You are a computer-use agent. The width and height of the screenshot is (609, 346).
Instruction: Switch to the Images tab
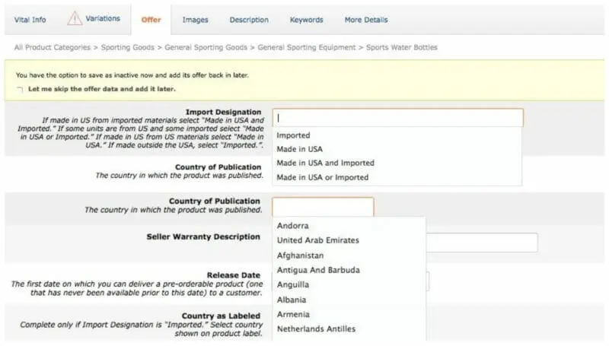click(196, 20)
